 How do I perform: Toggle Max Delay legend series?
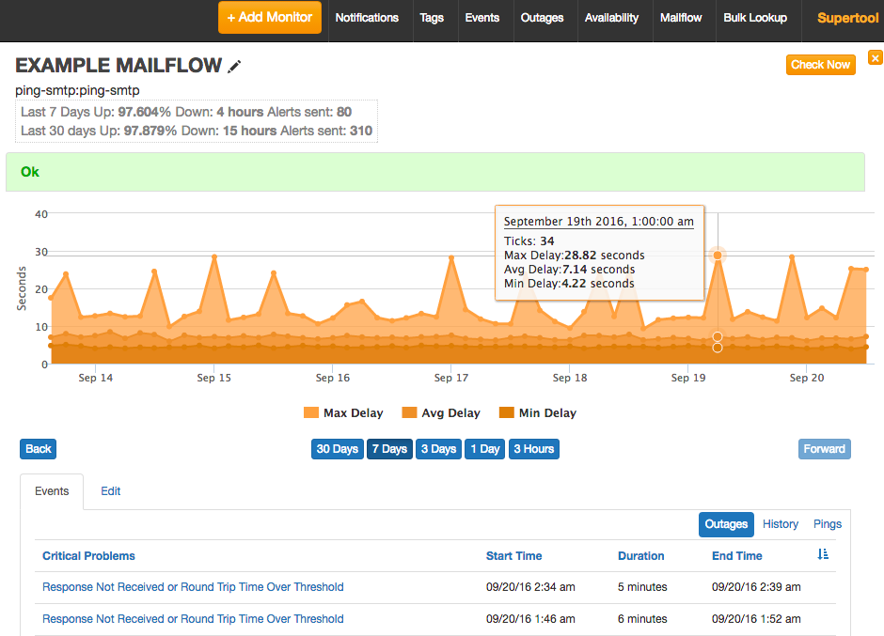(x=343, y=413)
